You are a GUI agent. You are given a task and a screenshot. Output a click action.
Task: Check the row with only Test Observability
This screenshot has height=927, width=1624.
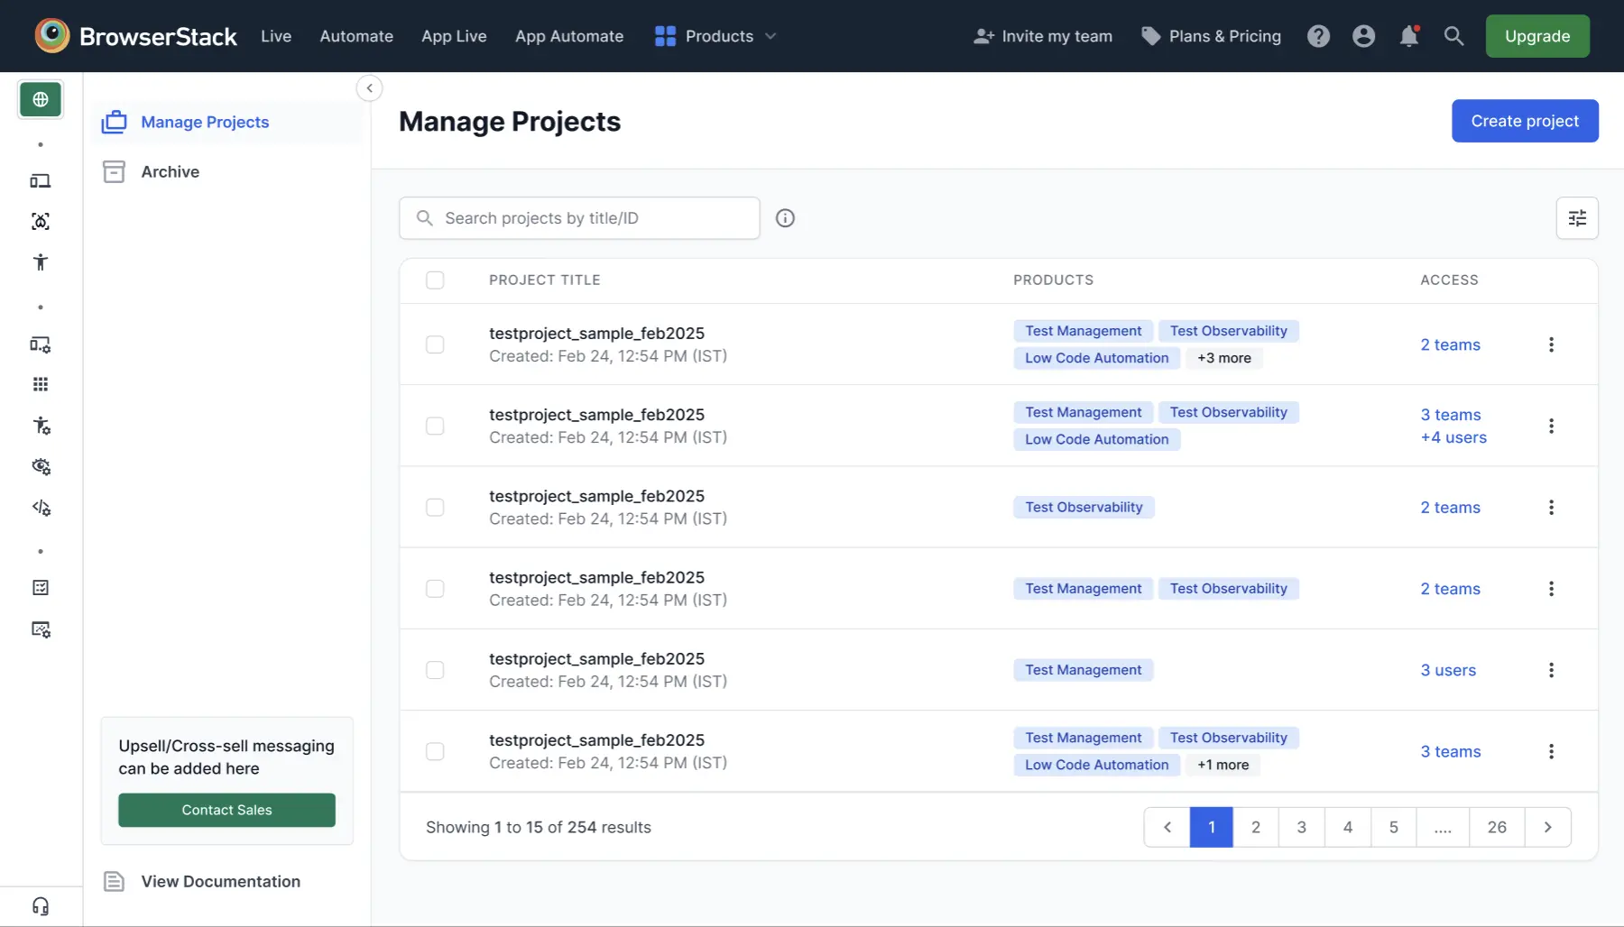click(x=435, y=507)
